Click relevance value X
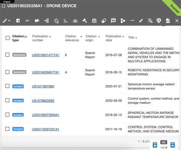Viewport: 181px width, 150px height. click(66, 55)
